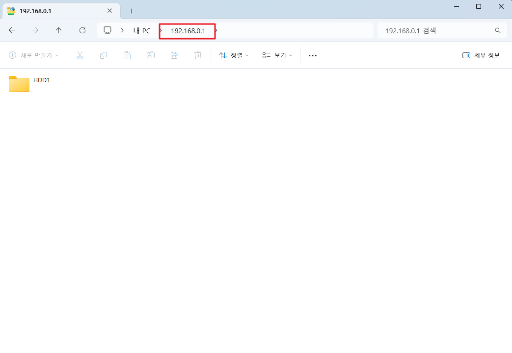512x353 pixels.
Task: Click the Delete trash icon
Action: 197,55
